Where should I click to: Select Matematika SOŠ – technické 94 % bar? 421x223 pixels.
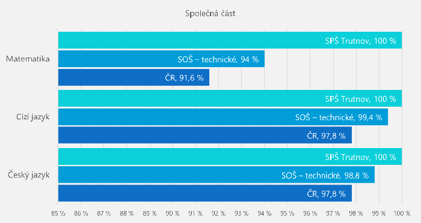(161, 59)
